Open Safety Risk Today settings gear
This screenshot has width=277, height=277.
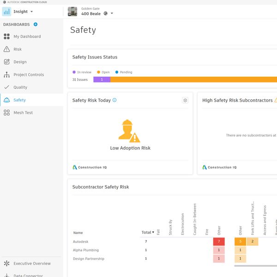pos(185,100)
